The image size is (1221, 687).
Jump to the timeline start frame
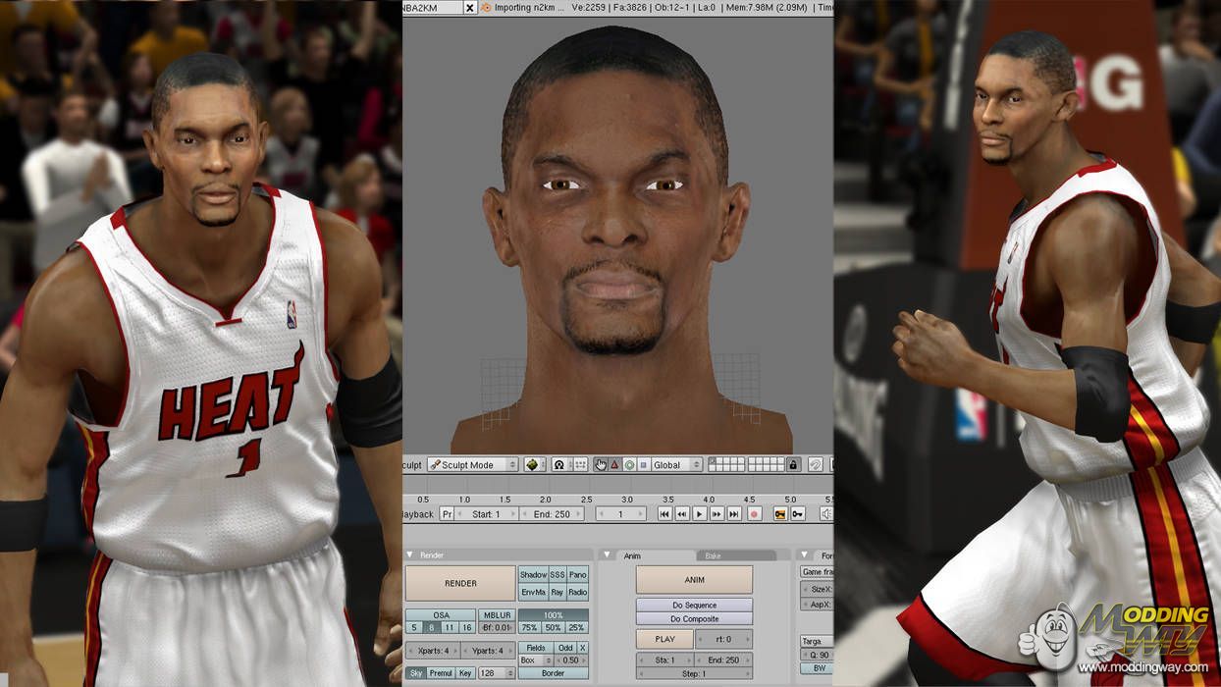pyautogui.click(x=664, y=513)
